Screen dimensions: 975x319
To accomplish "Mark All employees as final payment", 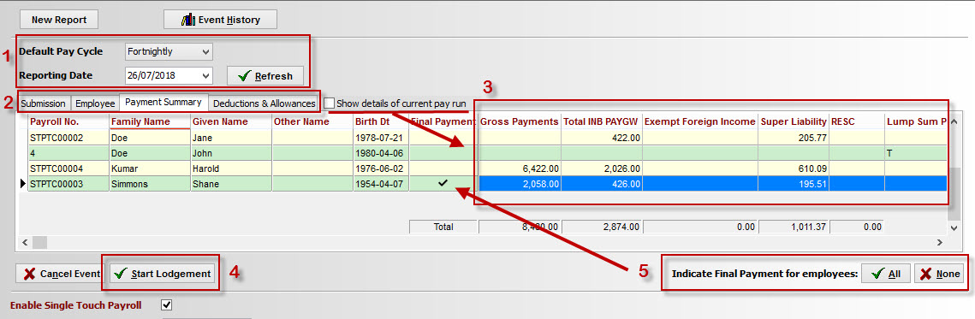I will coord(885,274).
